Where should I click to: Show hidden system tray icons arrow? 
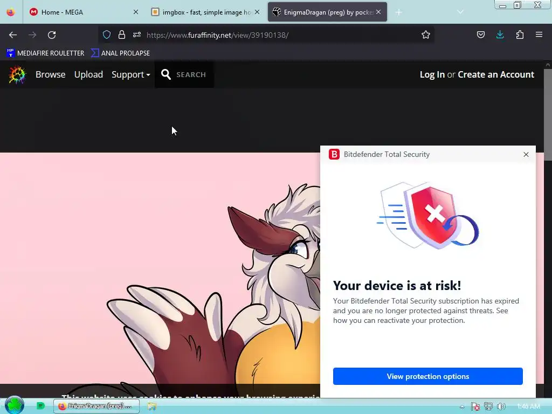click(462, 407)
